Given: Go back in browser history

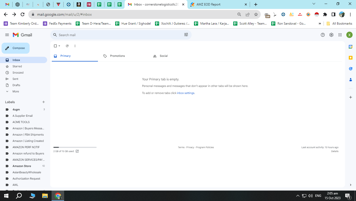Looking at the screenshot, I should [x=6, y=14].
